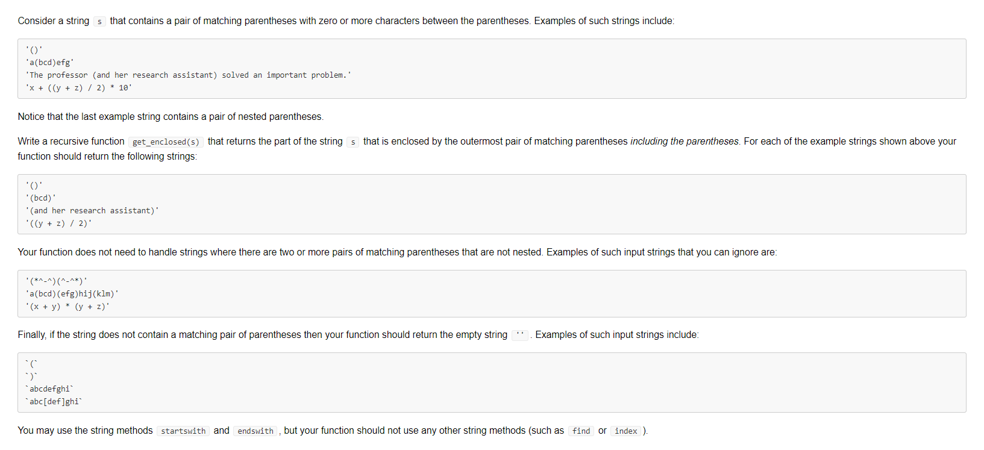Click the output line '(bcd)'
Screen dimensions: 984x450
41,198
